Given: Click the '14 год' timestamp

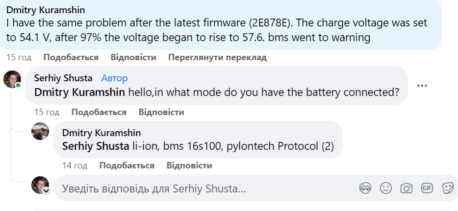Looking at the screenshot, I should pyautogui.click(x=75, y=165).
